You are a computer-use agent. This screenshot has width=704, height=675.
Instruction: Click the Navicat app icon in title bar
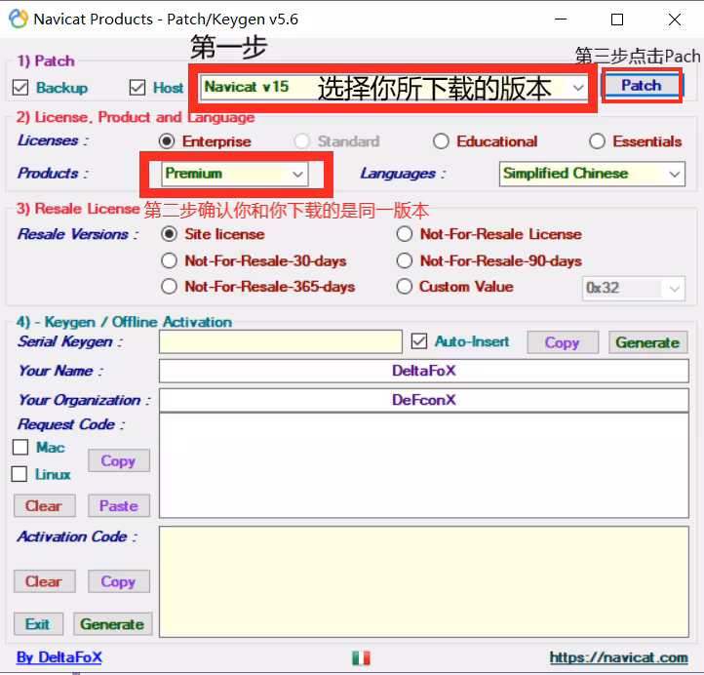pos(19,19)
